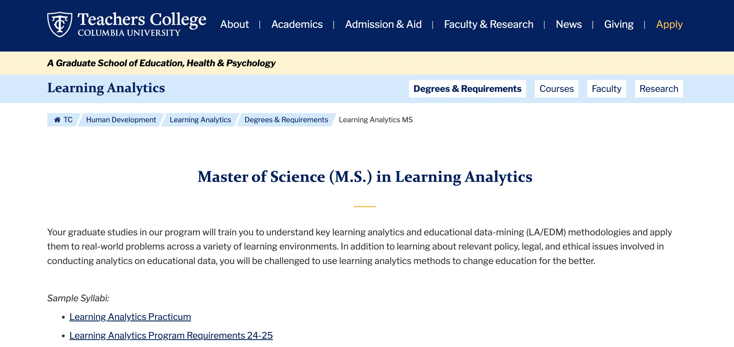Screen dimensions: 734x347
Task: Open the Faculty program tab
Action: click(x=606, y=89)
